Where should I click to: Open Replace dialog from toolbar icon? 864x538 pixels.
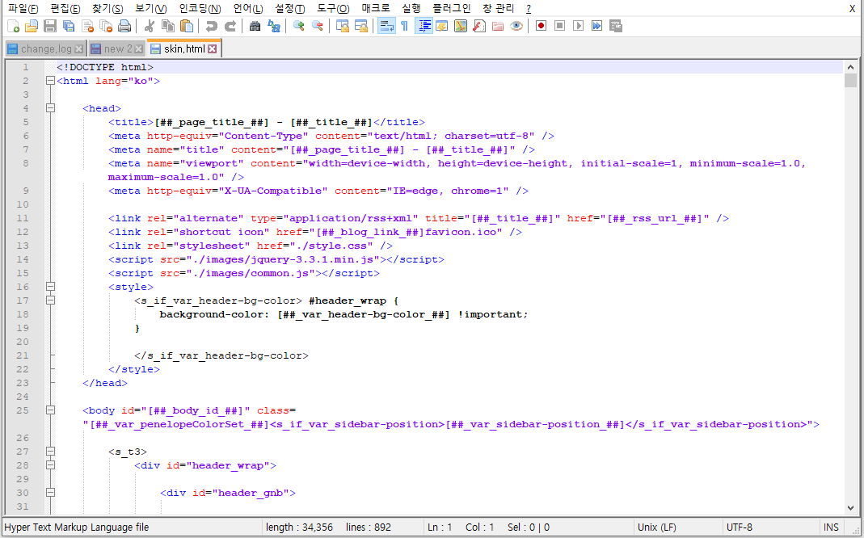point(273,26)
